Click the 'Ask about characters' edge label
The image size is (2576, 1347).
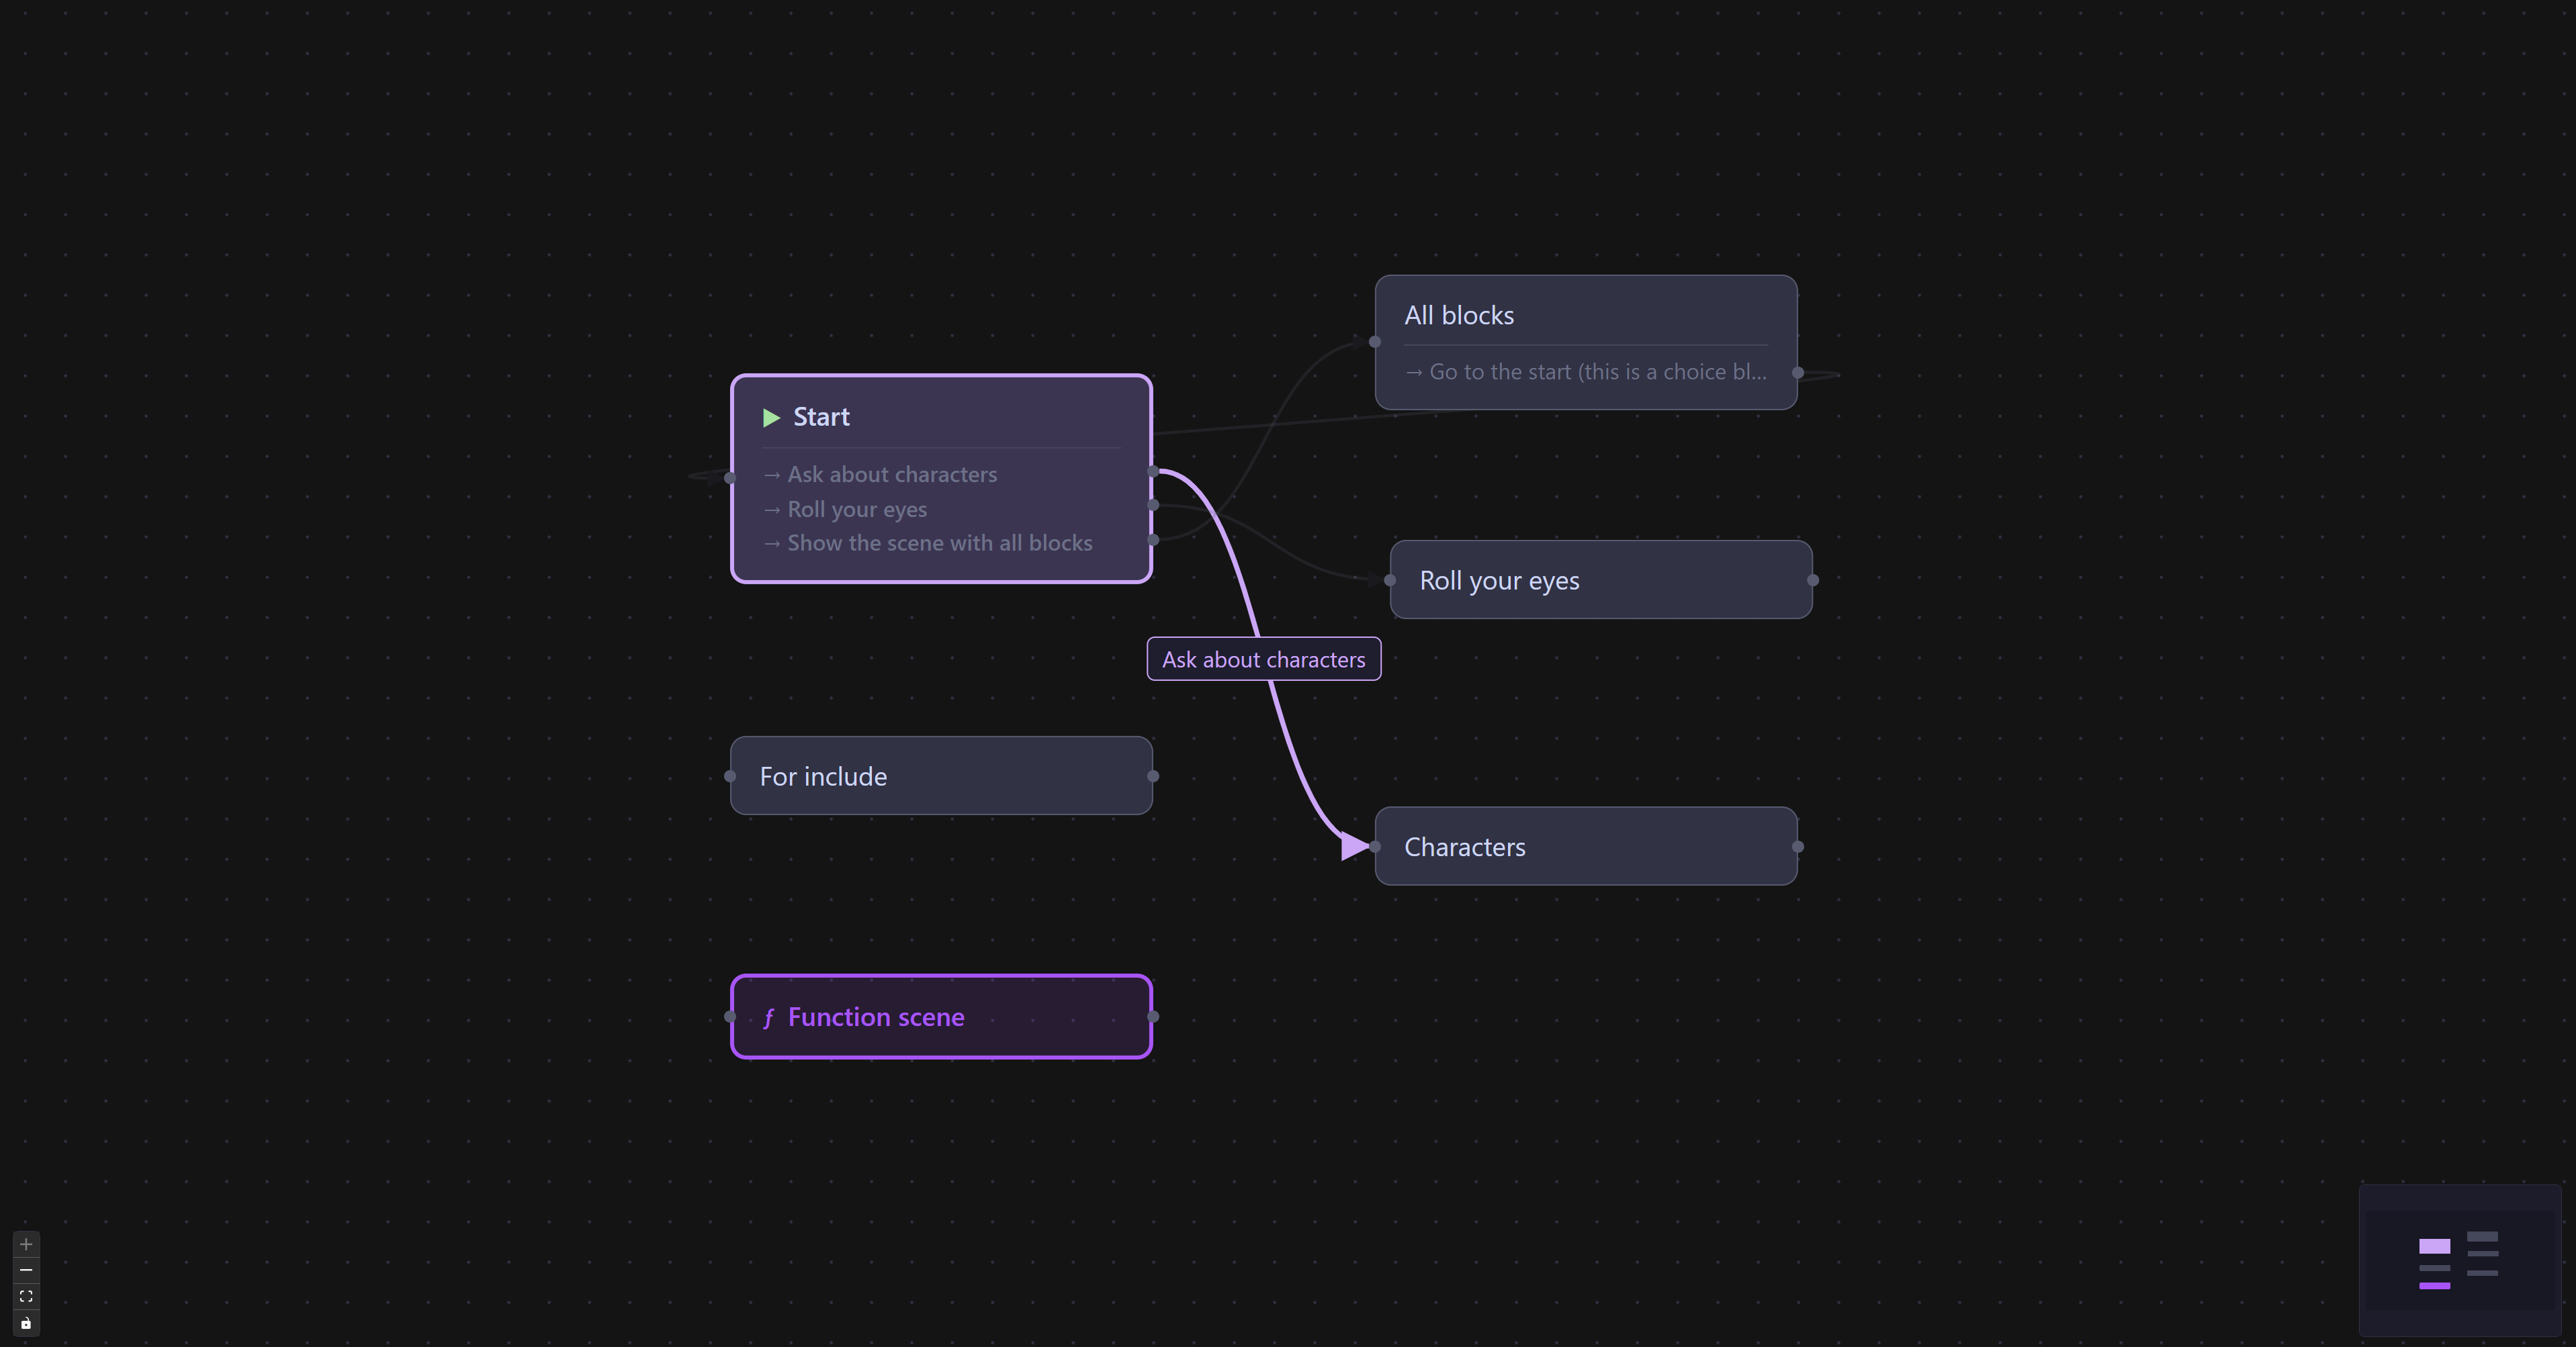pos(1263,660)
